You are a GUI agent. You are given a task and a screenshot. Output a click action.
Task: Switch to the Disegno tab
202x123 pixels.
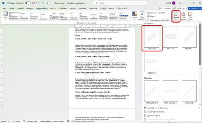tap(30, 8)
